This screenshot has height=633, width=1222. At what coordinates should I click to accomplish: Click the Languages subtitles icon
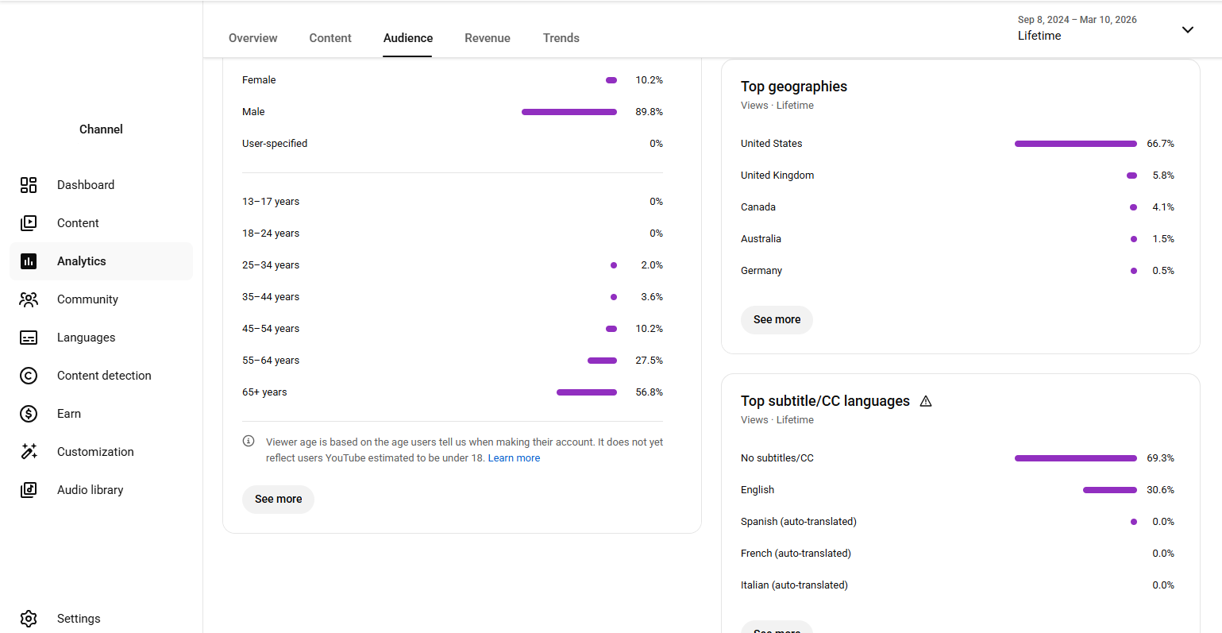(x=29, y=338)
